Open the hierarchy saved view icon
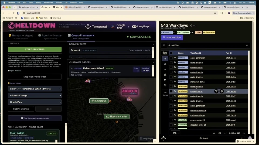This screenshot has height=145, width=259. 165,75
